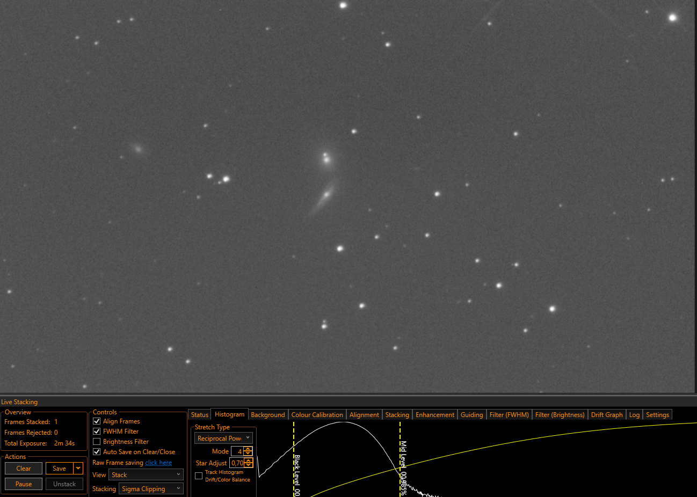Clear the live stack
This screenshot has height=497, width=697.
pos(24,469)
